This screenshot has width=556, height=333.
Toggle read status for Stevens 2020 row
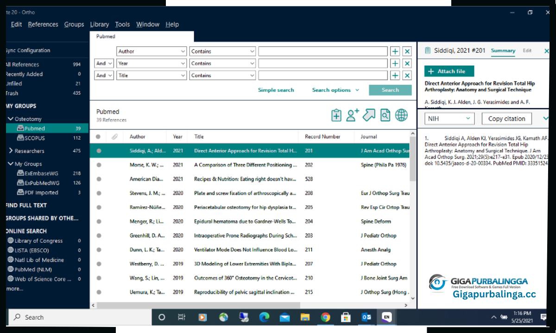point(99,193)
